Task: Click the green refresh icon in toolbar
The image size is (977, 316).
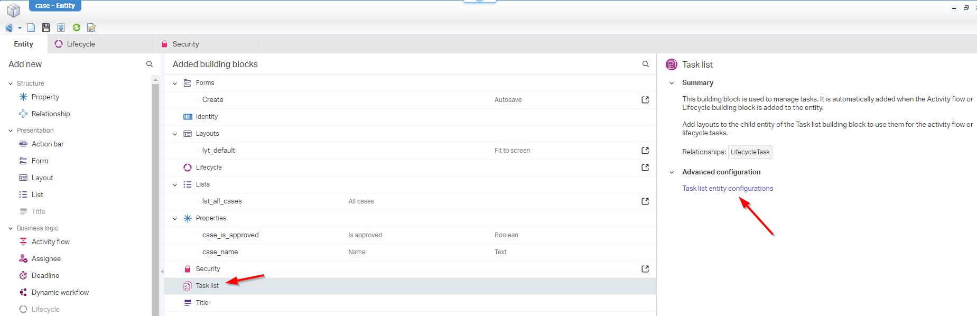Action: click(77, 27)
